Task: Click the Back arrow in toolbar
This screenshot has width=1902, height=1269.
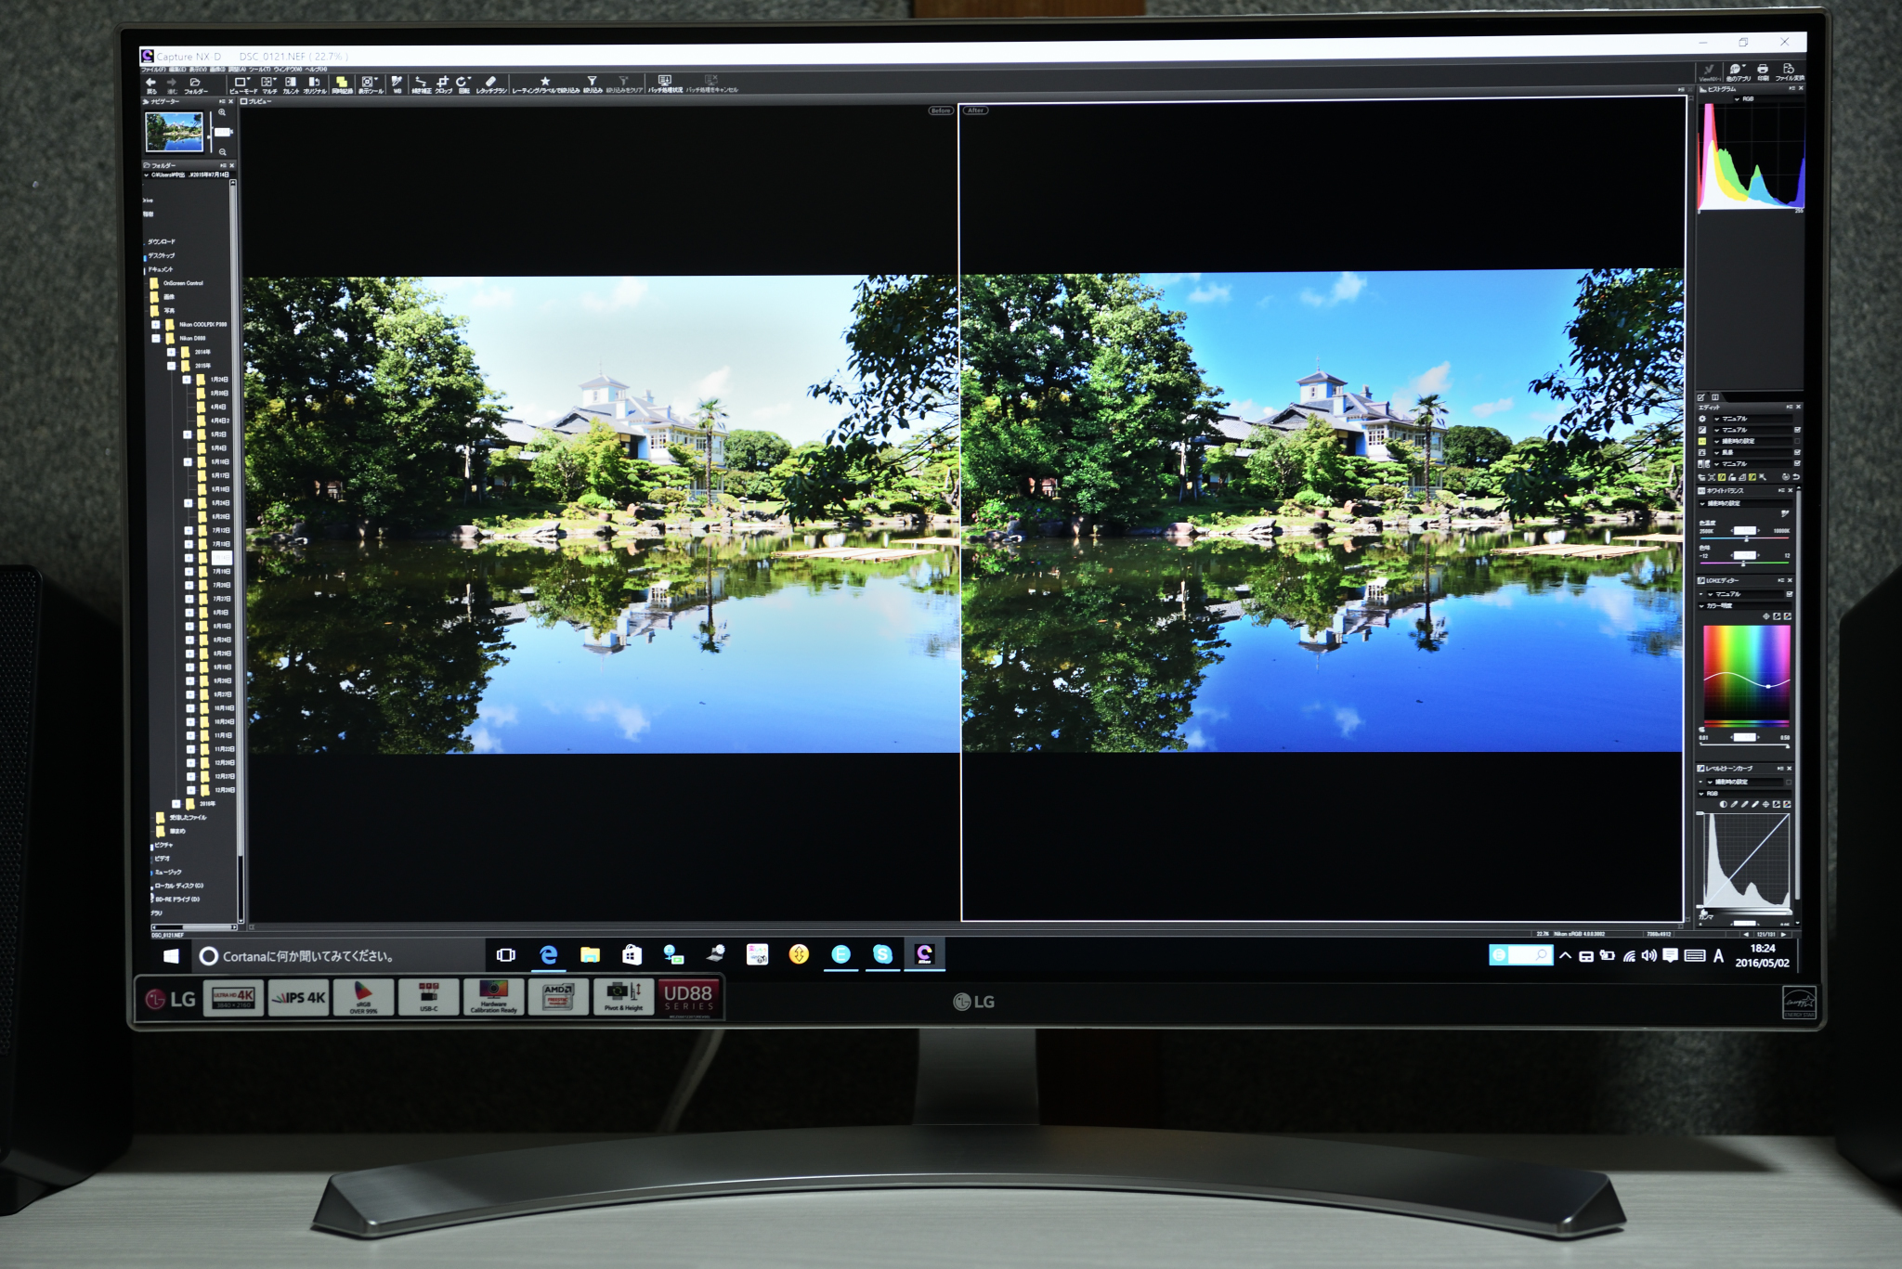Action: click(x=150, y=83)
